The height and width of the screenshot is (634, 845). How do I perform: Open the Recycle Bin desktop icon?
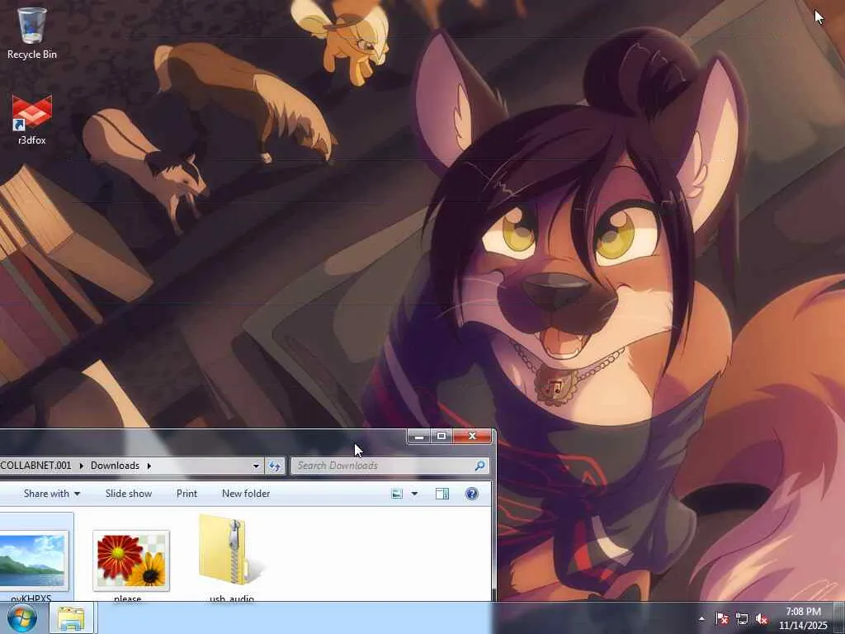tap(32, 32)
